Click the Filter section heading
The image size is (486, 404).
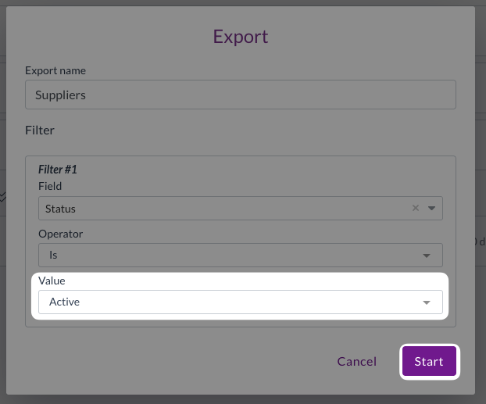[x=40, y=130]
